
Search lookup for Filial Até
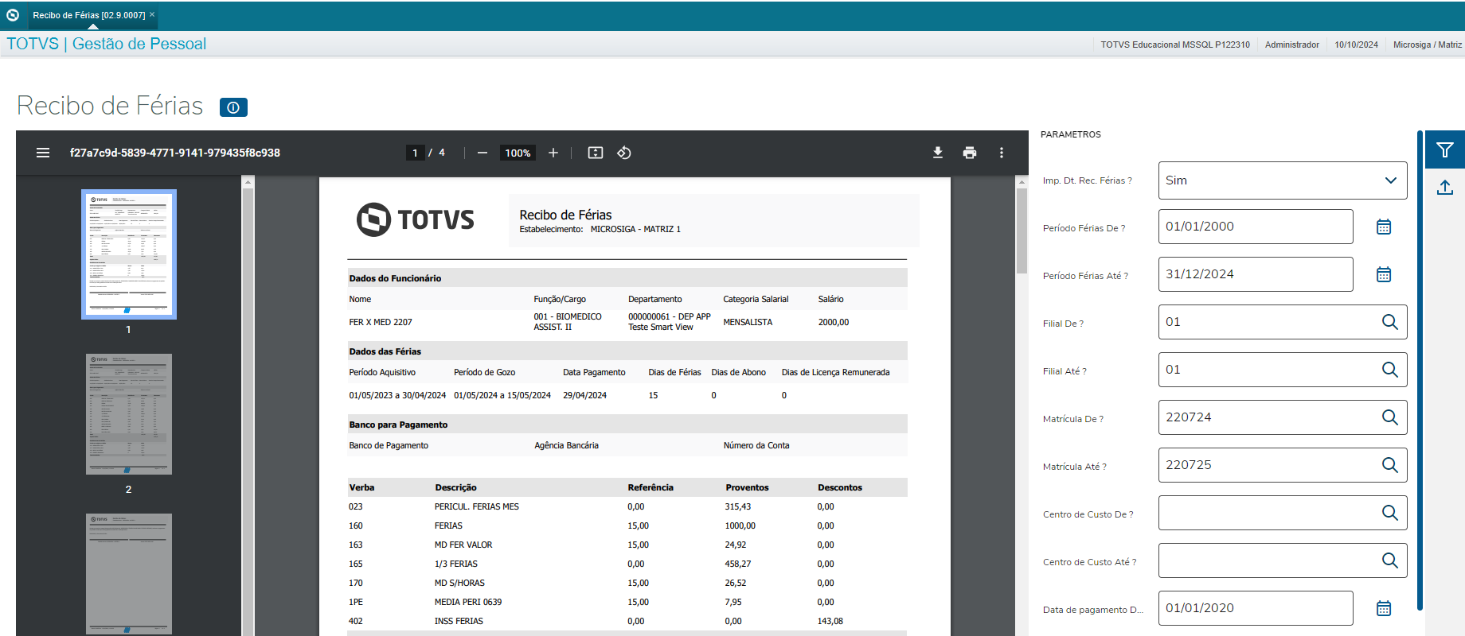point(1390,370)
